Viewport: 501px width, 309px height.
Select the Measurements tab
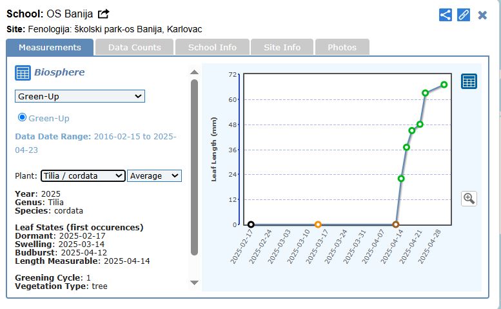50,47
